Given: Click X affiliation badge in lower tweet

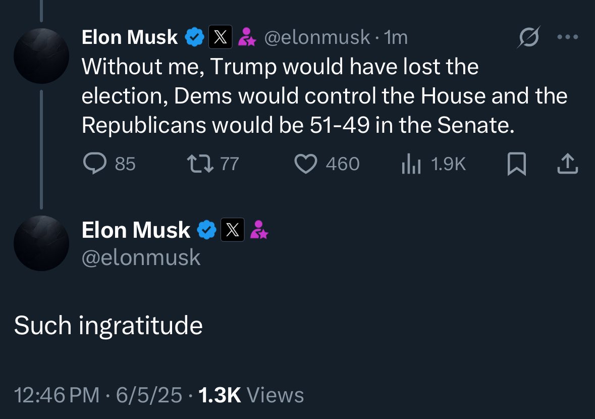Looking at the screenshot, I should tap(232, 230).
